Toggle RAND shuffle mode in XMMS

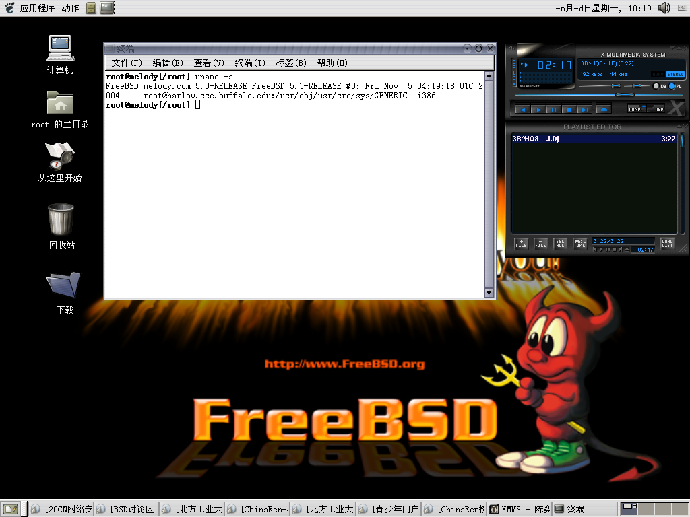tap(637, 108)
